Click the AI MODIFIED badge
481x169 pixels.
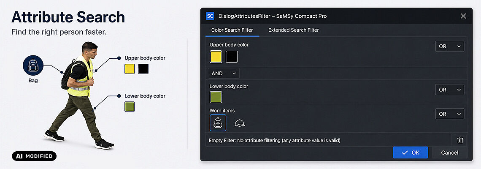pos(34,156)
